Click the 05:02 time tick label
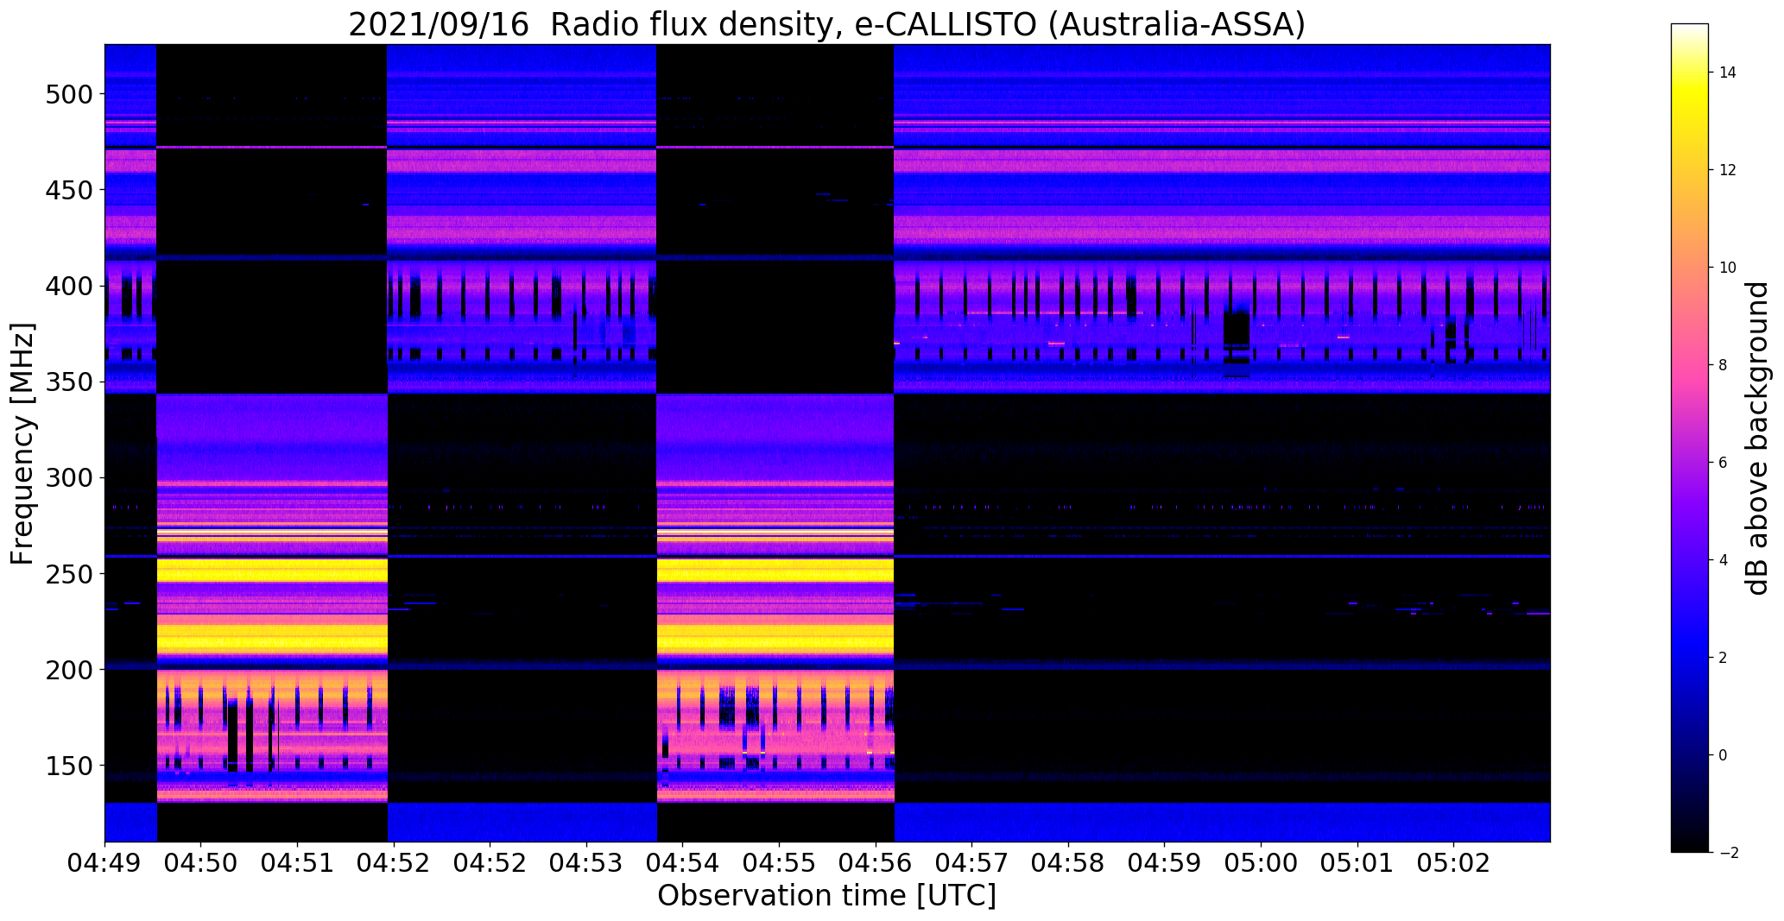 tap(1454, 862)
